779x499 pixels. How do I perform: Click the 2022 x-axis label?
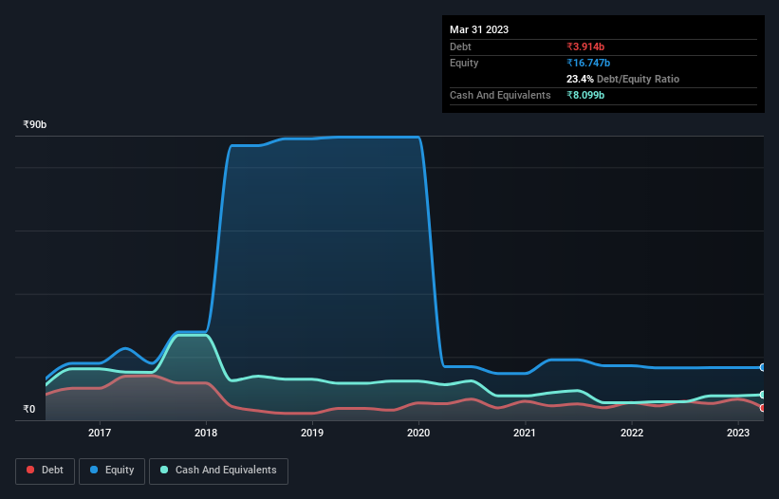click(x=632, y=433)
